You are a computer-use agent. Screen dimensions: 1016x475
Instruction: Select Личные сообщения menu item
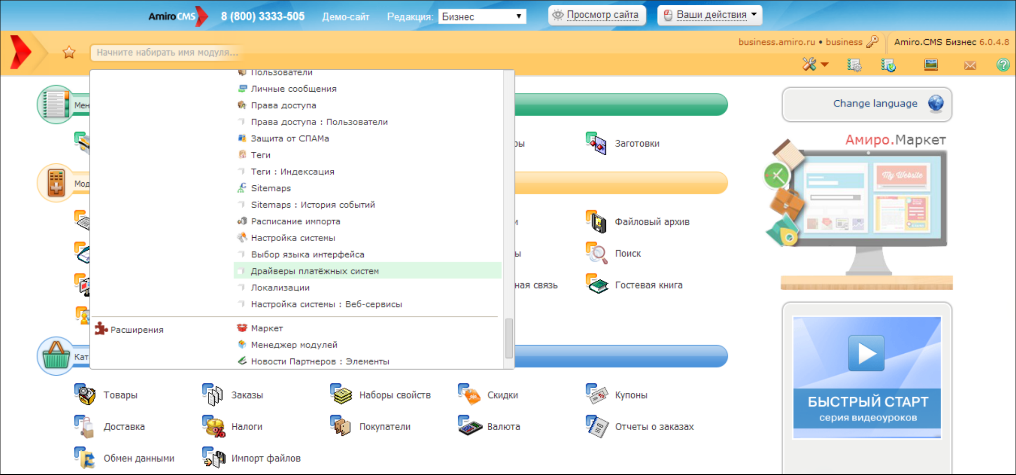(x=294, y=89)
